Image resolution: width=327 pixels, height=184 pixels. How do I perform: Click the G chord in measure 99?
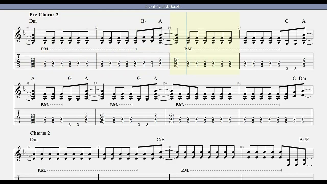coord(139,78)
